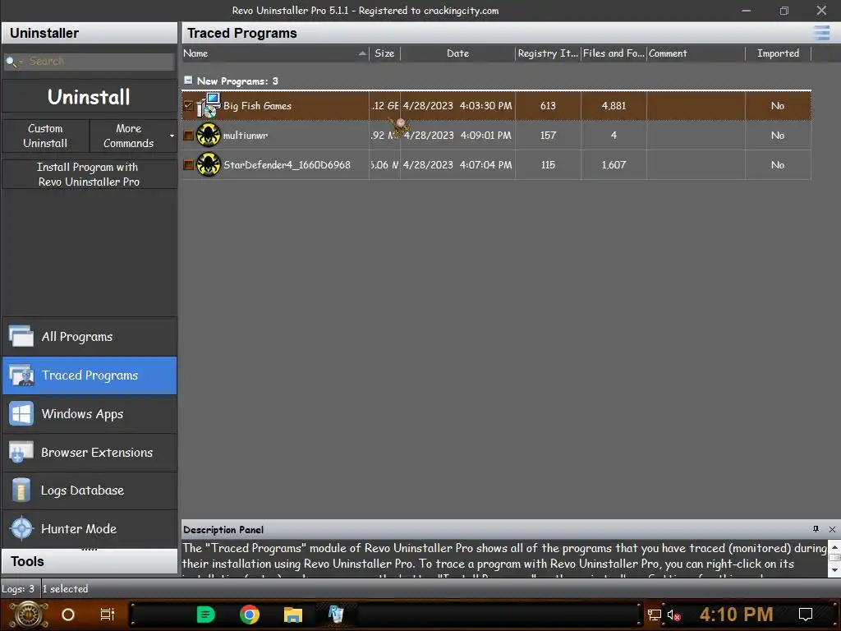Click the Description Panel scrollbar down arrow
The image size is (841, 631).
point(834,570)
